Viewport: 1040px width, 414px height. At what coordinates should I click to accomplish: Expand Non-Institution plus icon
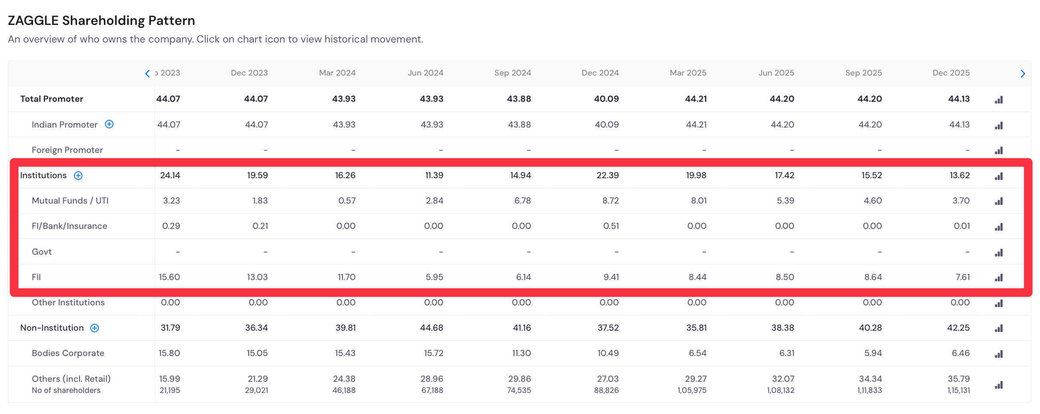pyautogui.click(x=95, y=328)
